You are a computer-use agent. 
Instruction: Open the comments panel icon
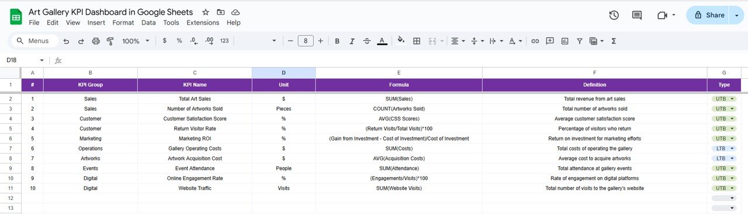pos(637,16)
